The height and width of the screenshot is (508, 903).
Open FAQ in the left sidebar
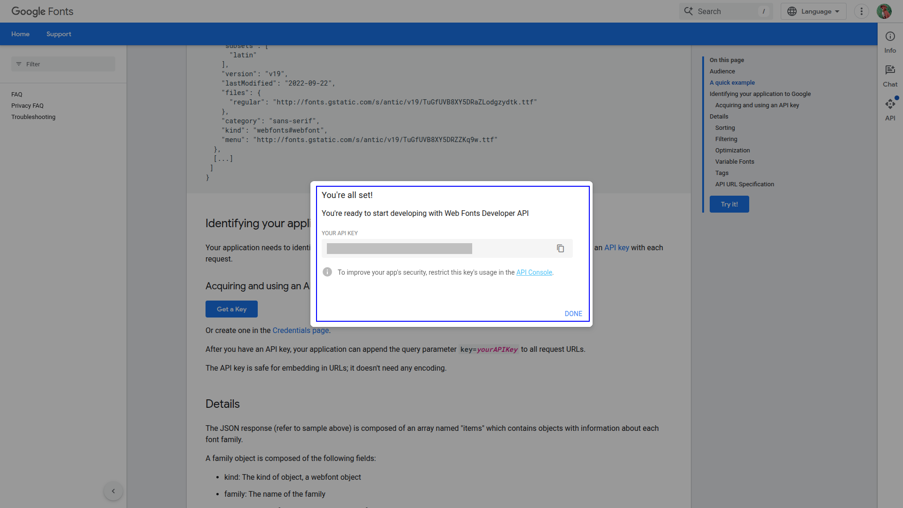click(x=17, y=95)
